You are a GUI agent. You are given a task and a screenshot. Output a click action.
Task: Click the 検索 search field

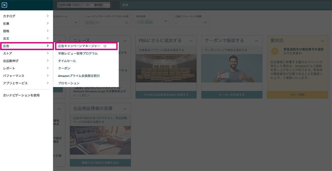click(226, 5)
